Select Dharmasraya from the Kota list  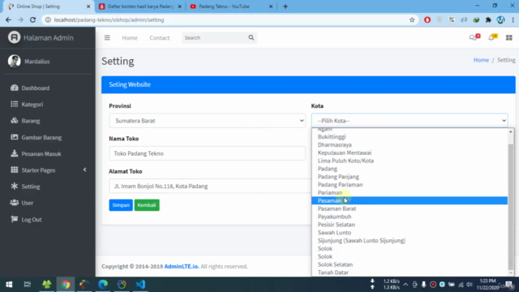[410, 144]
